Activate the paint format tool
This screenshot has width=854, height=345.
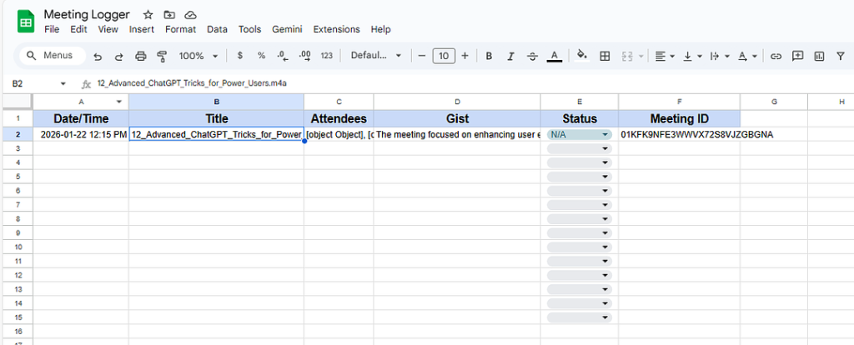[162, 56]
